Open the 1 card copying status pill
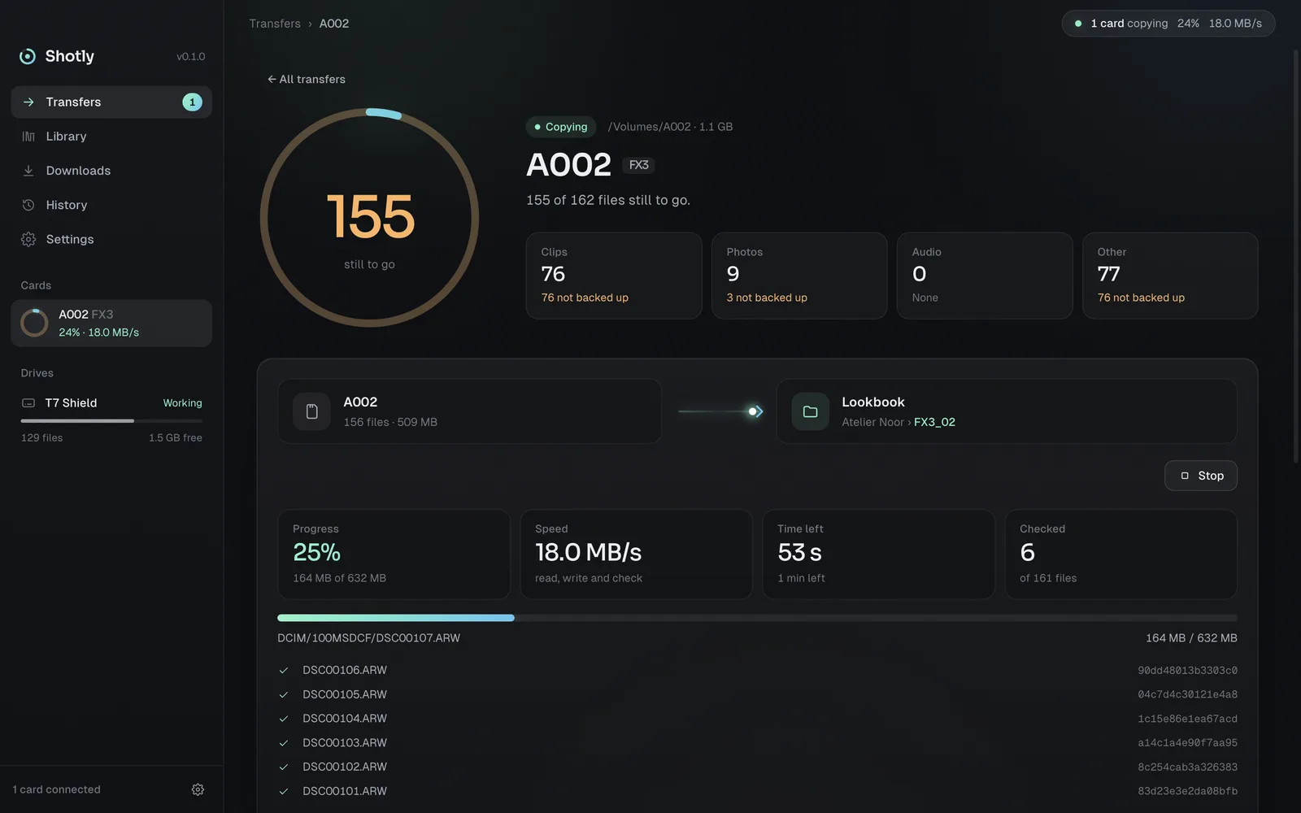This screenshot has height=813, width=1301. [1168, 24]
